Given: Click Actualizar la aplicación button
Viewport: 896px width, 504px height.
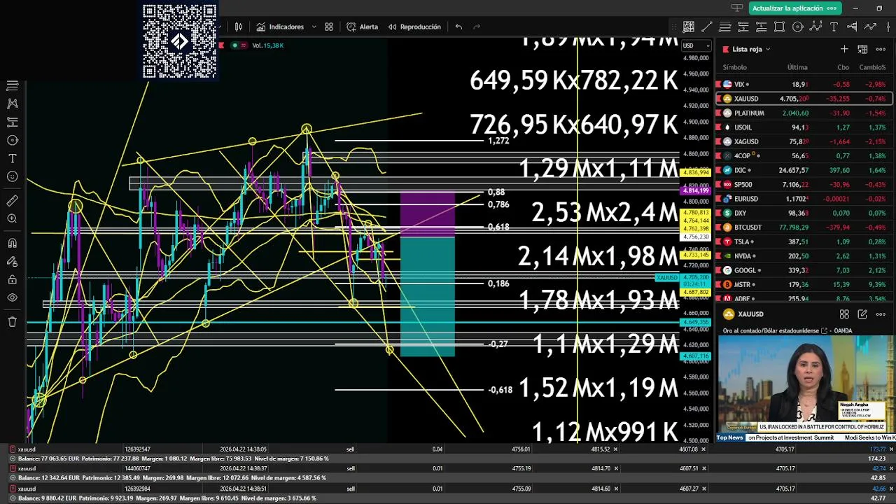Looking at the screenshot, I should [794, 8].
